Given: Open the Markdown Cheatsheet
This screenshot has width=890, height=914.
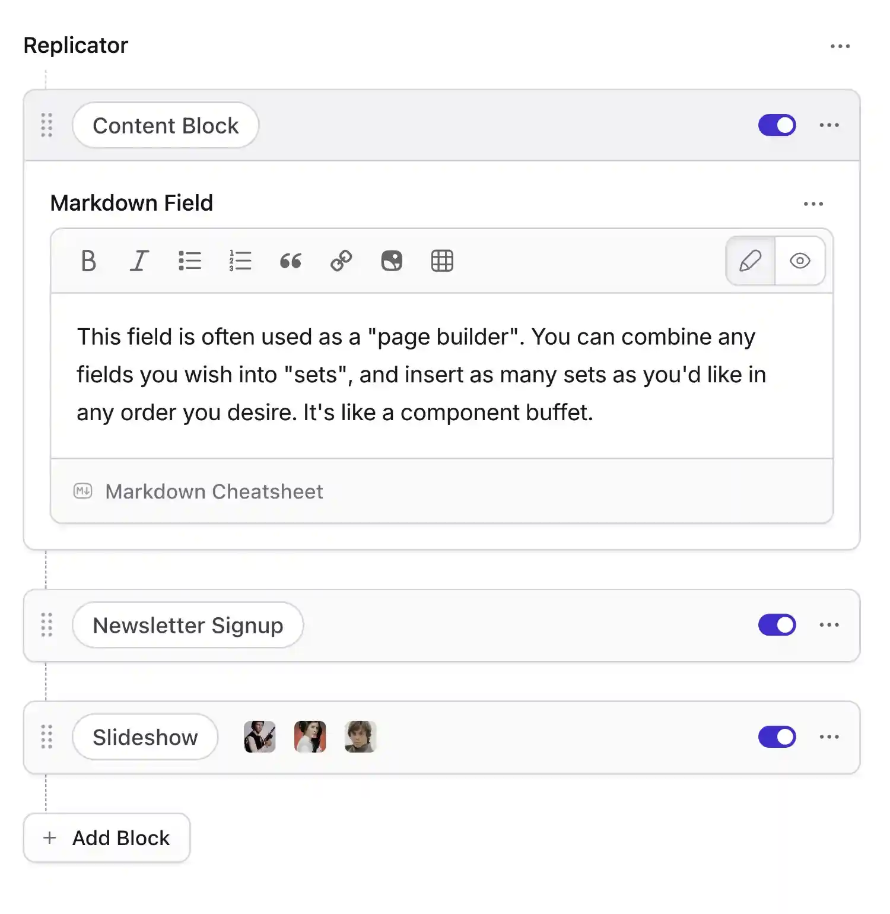Looking at the screenshot, I should [x=214, y=491].
